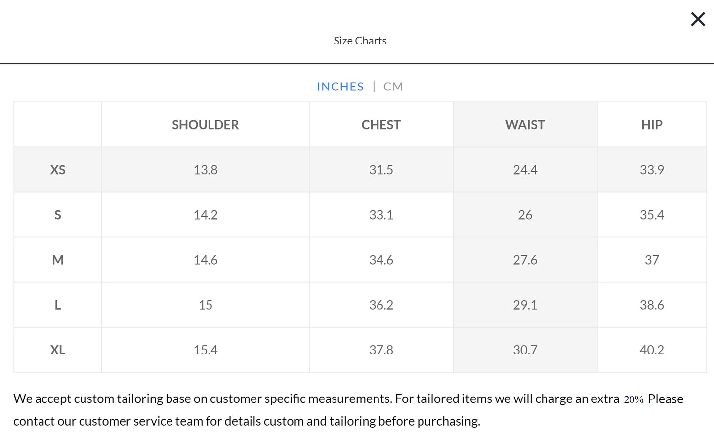Click the L hip value 38.6

click(651, 305)
